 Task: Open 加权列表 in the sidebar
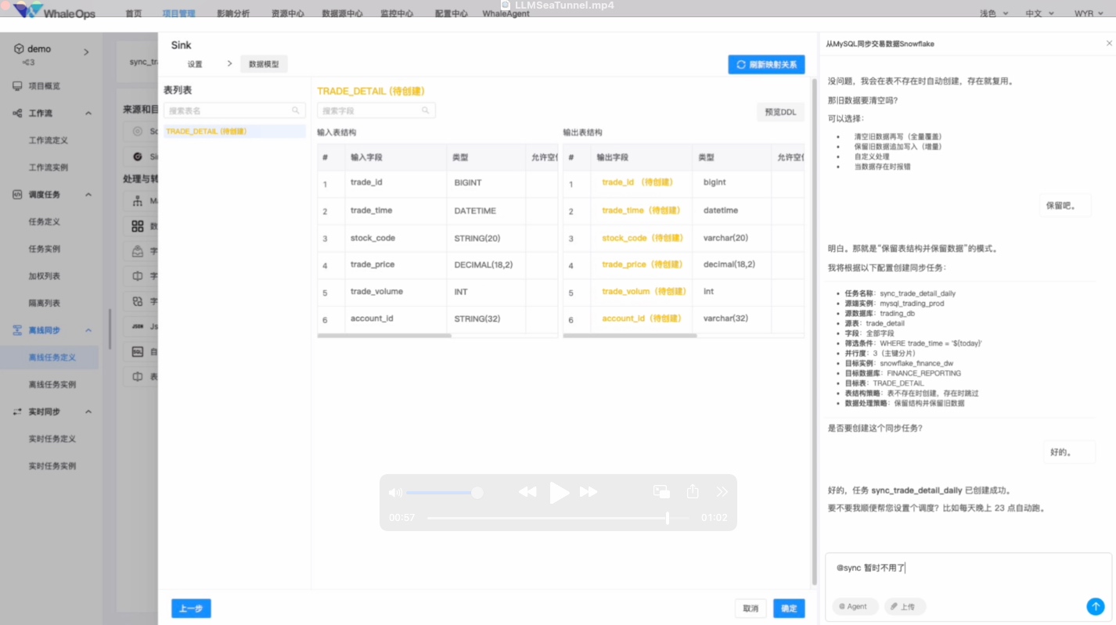click(x=45, y=276)
